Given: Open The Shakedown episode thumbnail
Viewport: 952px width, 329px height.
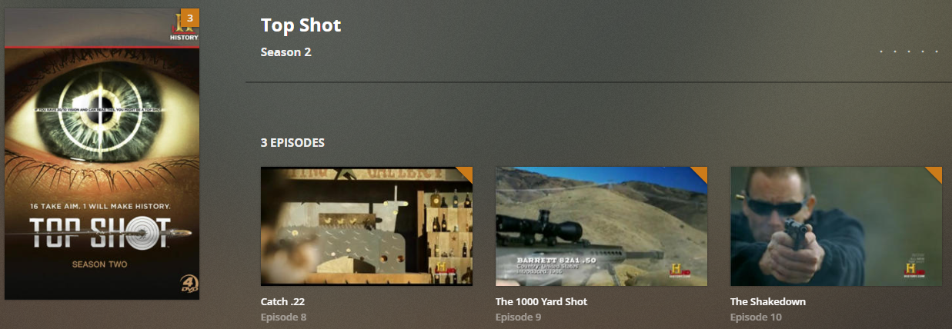Looking at the screenshot, I should [837, 227].
